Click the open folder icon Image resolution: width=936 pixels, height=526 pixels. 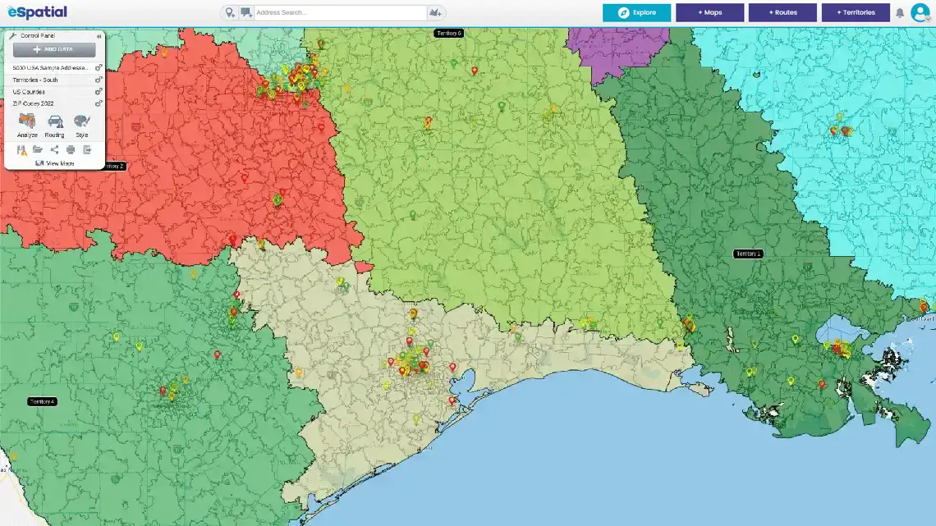(38, 149)
